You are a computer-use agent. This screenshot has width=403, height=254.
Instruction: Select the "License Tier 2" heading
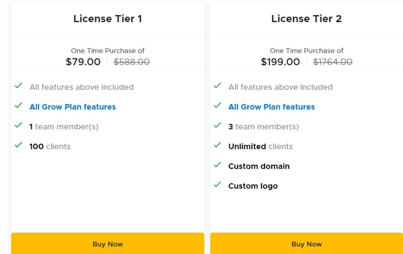pos(306,19)
